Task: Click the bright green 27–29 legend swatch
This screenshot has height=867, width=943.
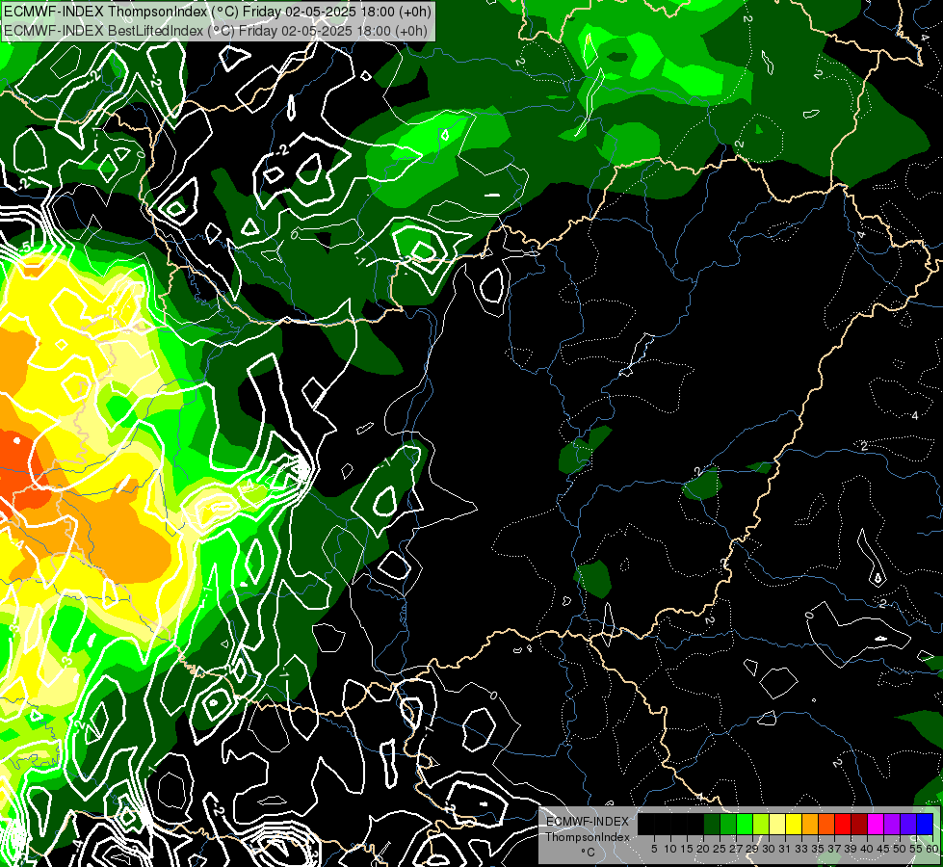Action: [745, 824]
